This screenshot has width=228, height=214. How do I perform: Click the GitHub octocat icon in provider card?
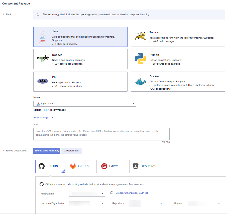coord(42,166)
